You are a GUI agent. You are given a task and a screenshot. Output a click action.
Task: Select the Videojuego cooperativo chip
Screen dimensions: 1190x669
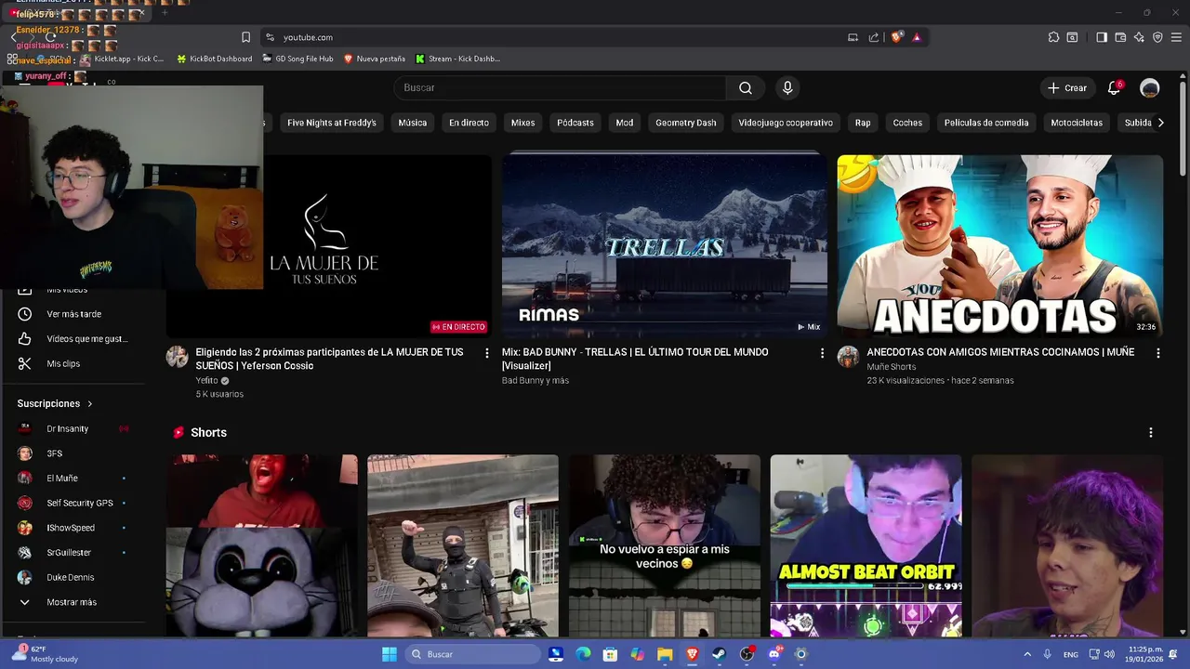tap(786, 123)
